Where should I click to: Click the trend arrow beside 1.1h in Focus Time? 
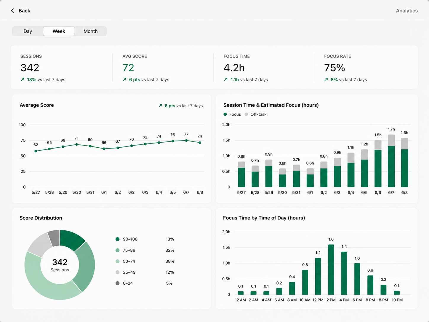pyautogui.click(x=226, y=79)
